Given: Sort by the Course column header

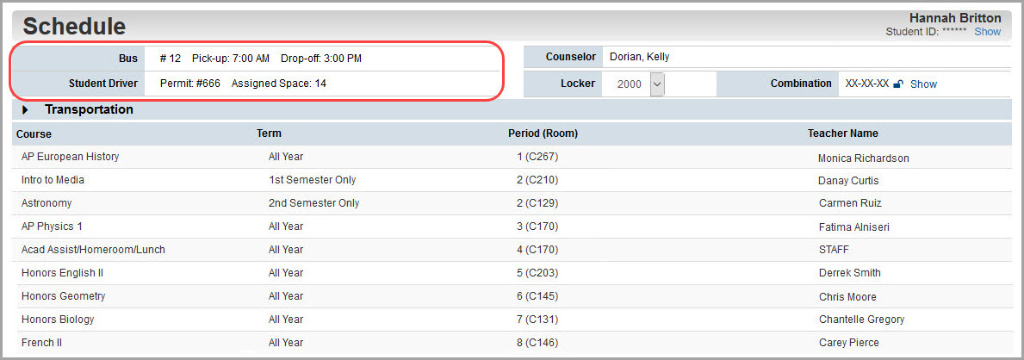Looking at the screenshot, I should click(34, 134).
